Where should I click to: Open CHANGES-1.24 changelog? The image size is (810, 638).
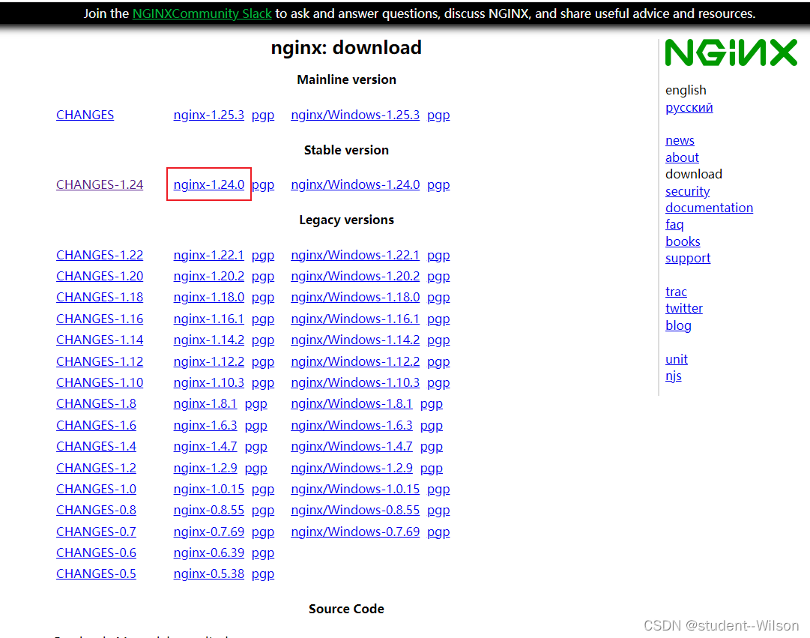click(x=99, y=184)
